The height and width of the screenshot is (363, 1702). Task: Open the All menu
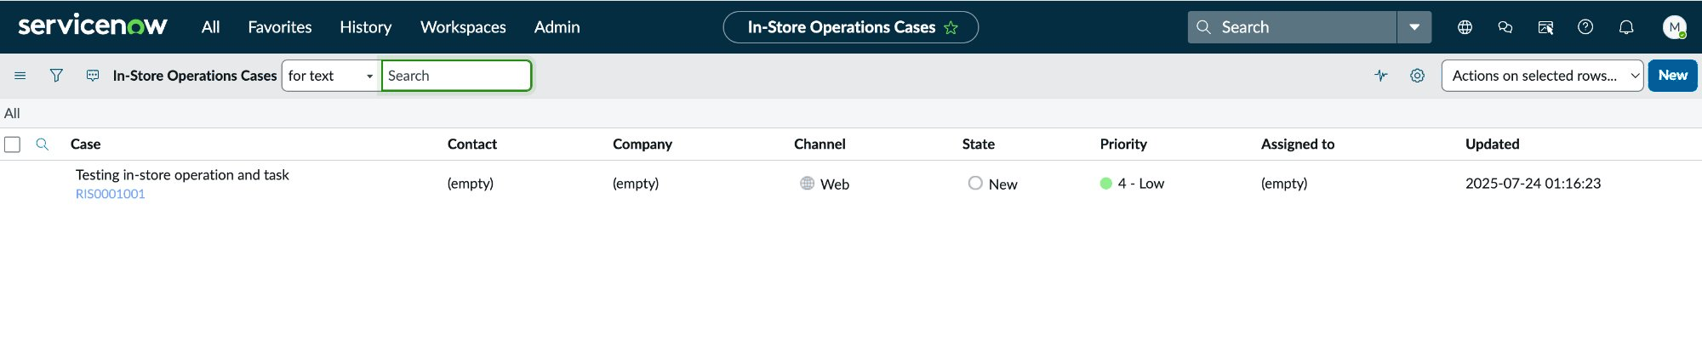[210, 27]
